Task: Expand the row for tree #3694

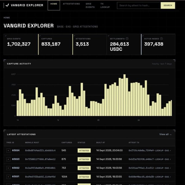Action: tap(8, 150)
